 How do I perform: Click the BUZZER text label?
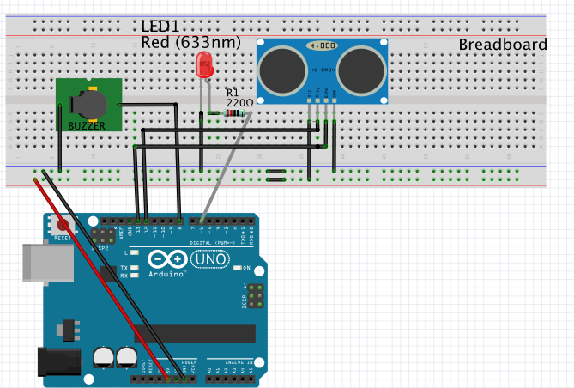87,125
